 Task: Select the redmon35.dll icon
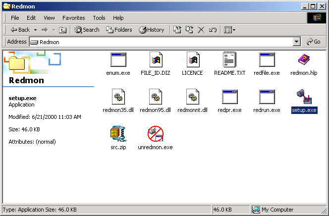(x=118, y=97)
